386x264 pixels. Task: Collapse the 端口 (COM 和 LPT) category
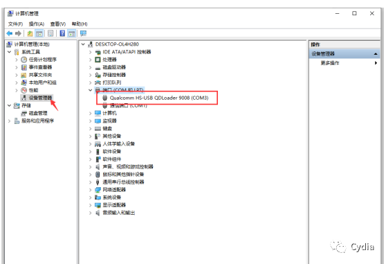click(x=91, y=90)
